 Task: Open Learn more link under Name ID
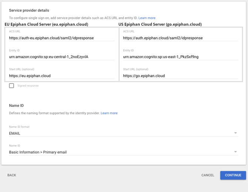coord(109,113)
